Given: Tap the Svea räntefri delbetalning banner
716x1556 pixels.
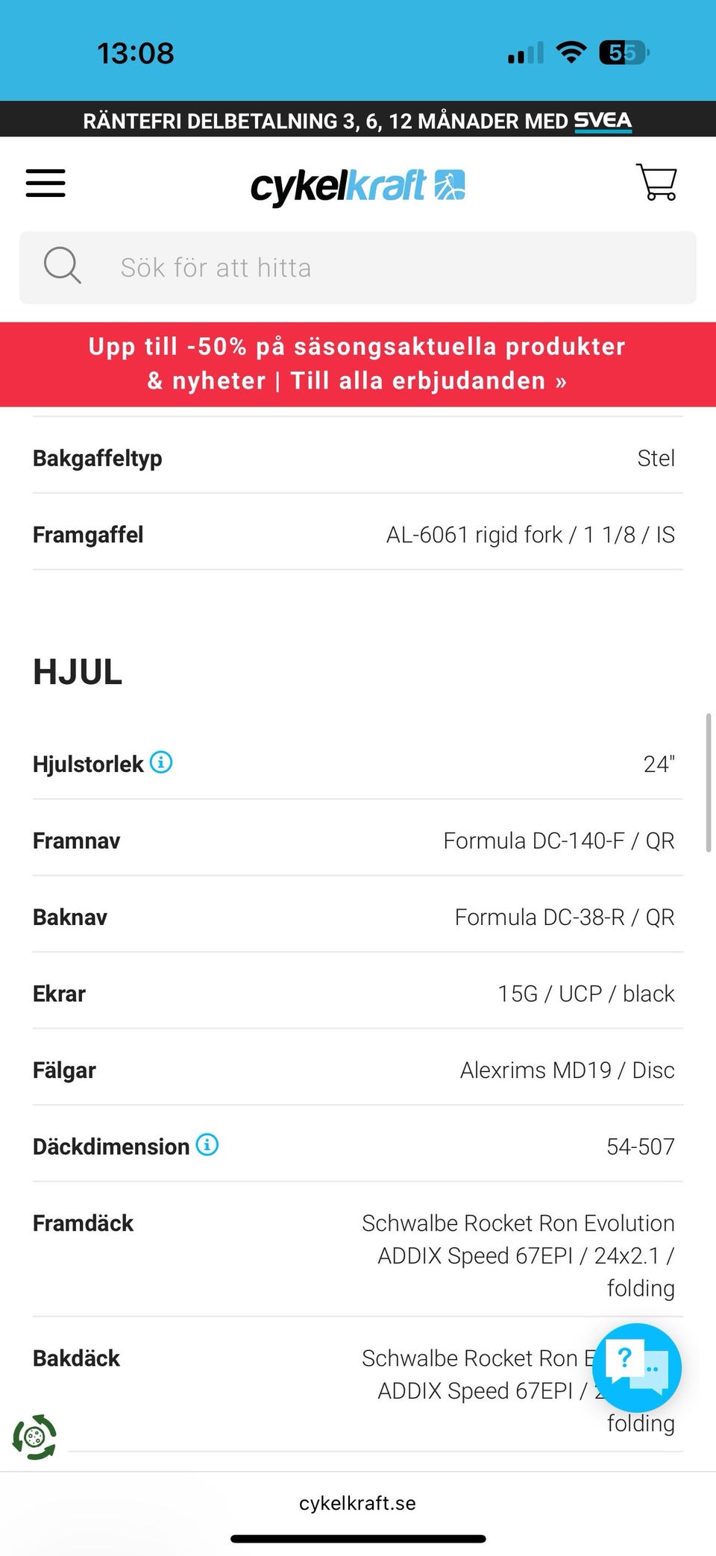Looking at the screenshot, I should 358,120.
